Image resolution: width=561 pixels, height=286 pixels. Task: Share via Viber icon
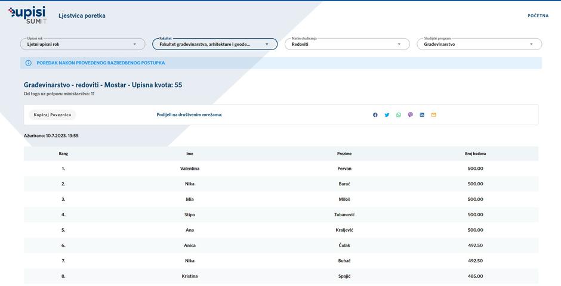point(410,115)
